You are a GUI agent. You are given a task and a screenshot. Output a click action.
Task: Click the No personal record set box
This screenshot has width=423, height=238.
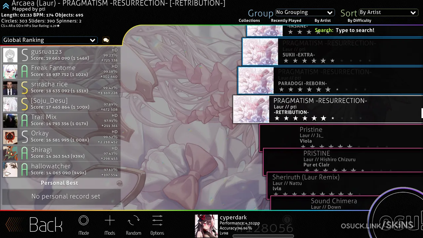click(x=61, y=197)
